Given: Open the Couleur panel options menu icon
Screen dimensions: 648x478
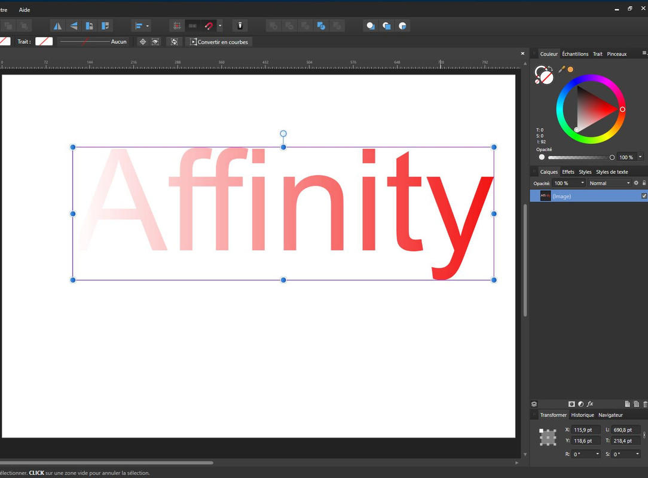Looking at the screenshot, I should tap(644, 53).
